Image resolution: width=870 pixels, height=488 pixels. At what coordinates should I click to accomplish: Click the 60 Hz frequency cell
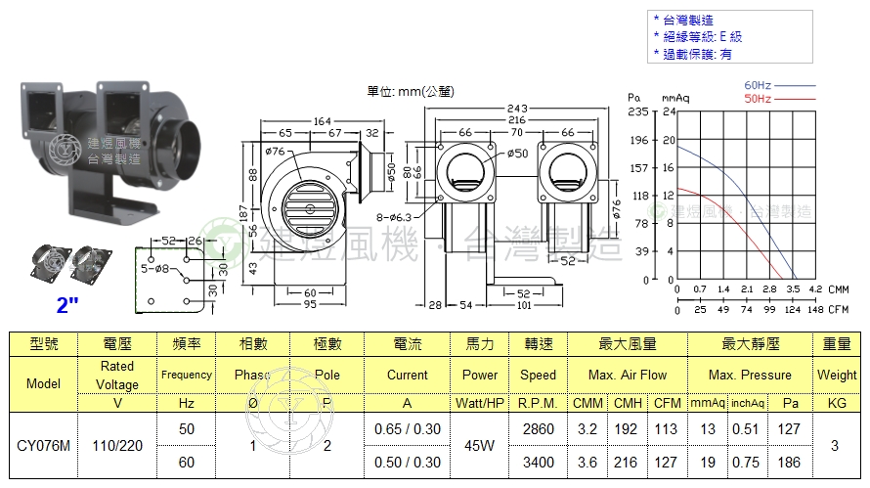[187, 463]
